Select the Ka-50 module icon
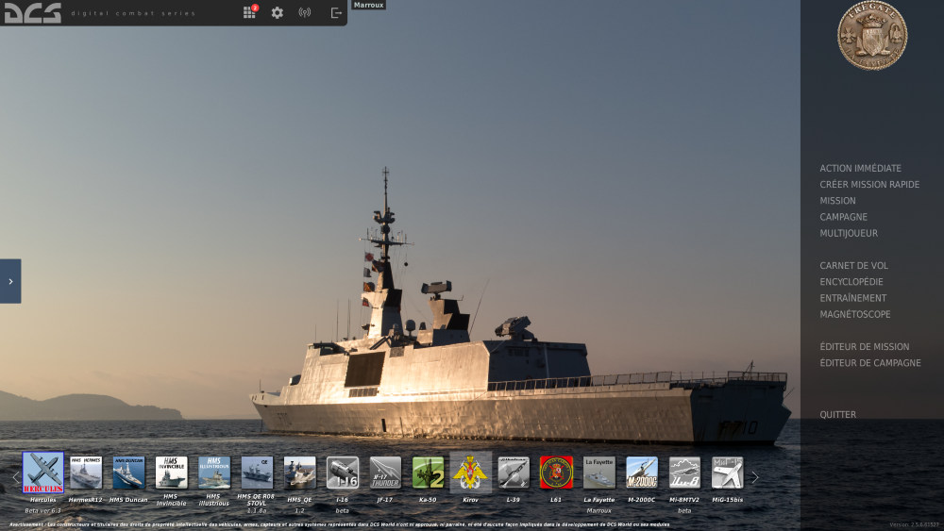 (x=428, y=473)
